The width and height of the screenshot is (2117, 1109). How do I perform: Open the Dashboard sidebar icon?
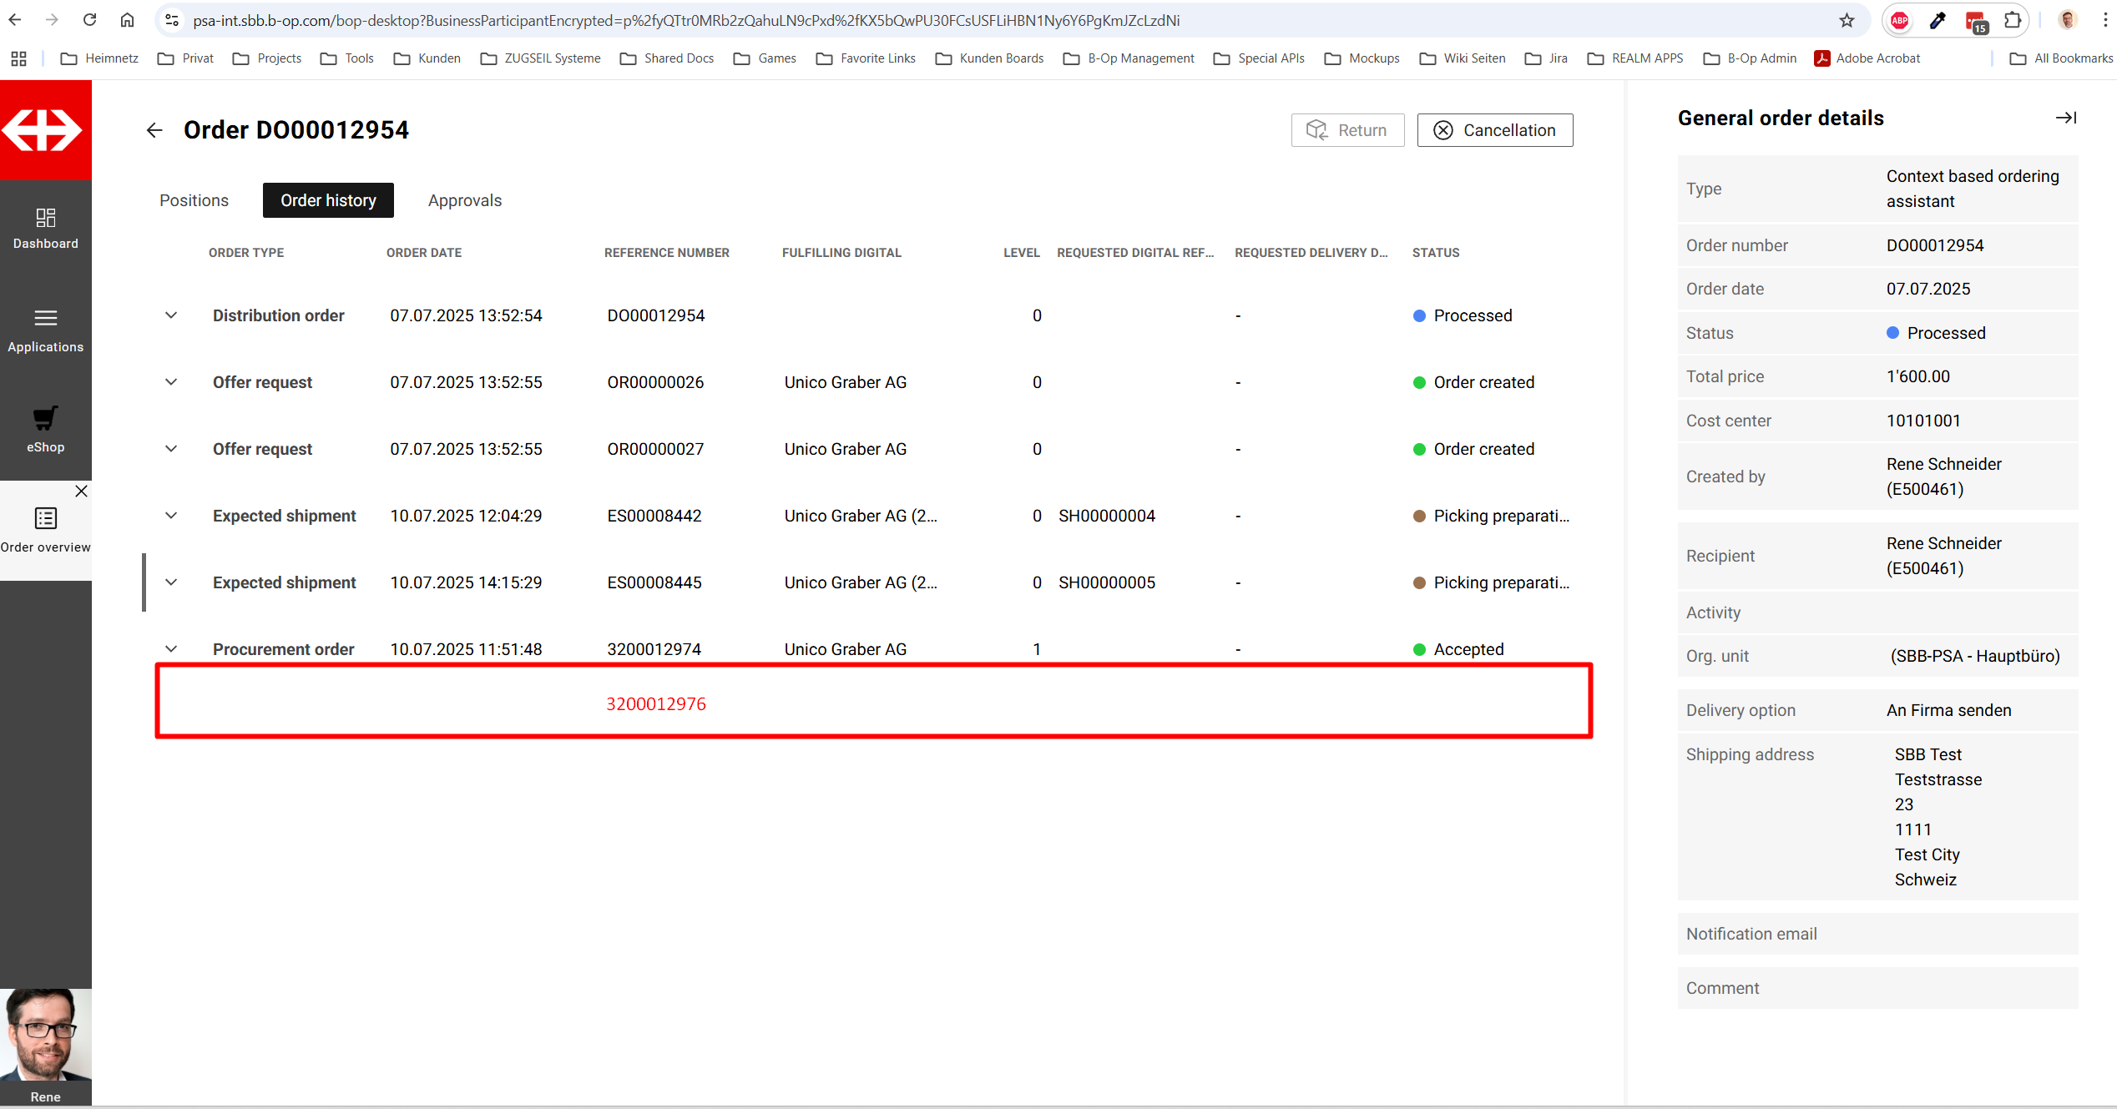click(x=45, y=219)
